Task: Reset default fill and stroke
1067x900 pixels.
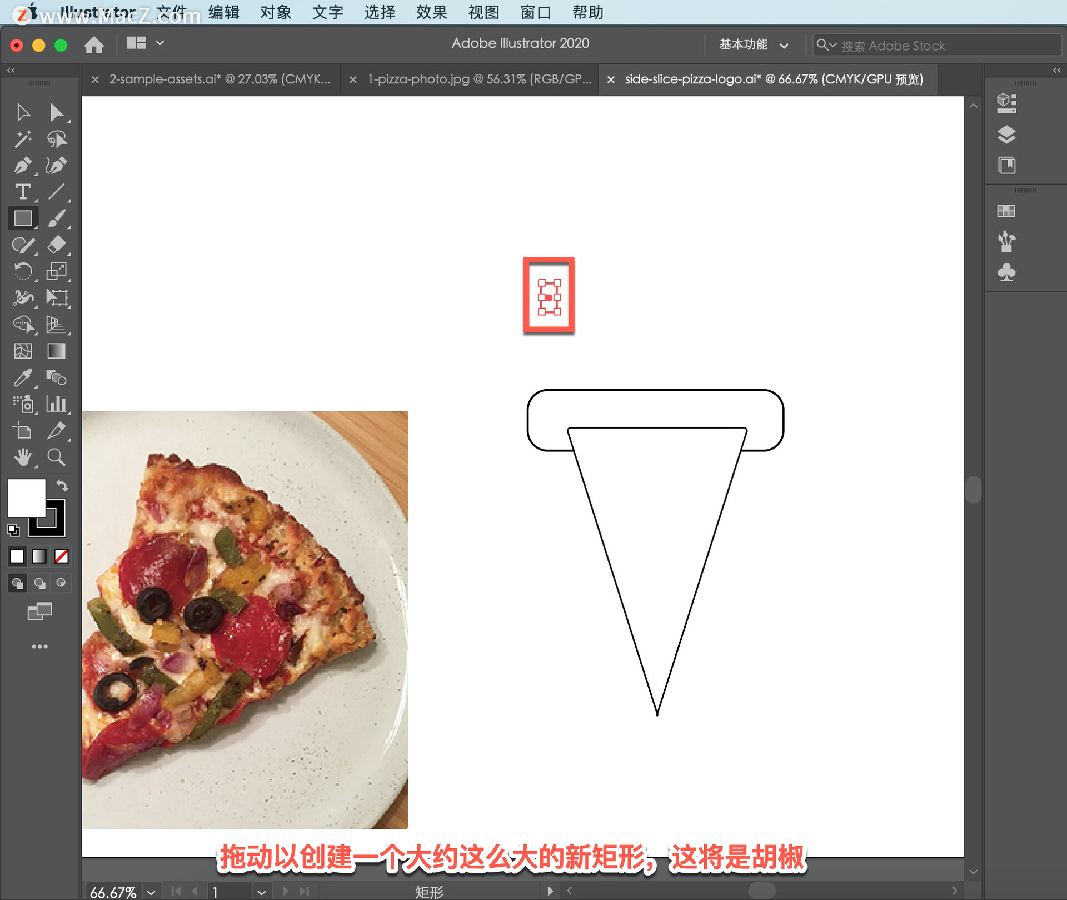Action: (x=13, y=530)
